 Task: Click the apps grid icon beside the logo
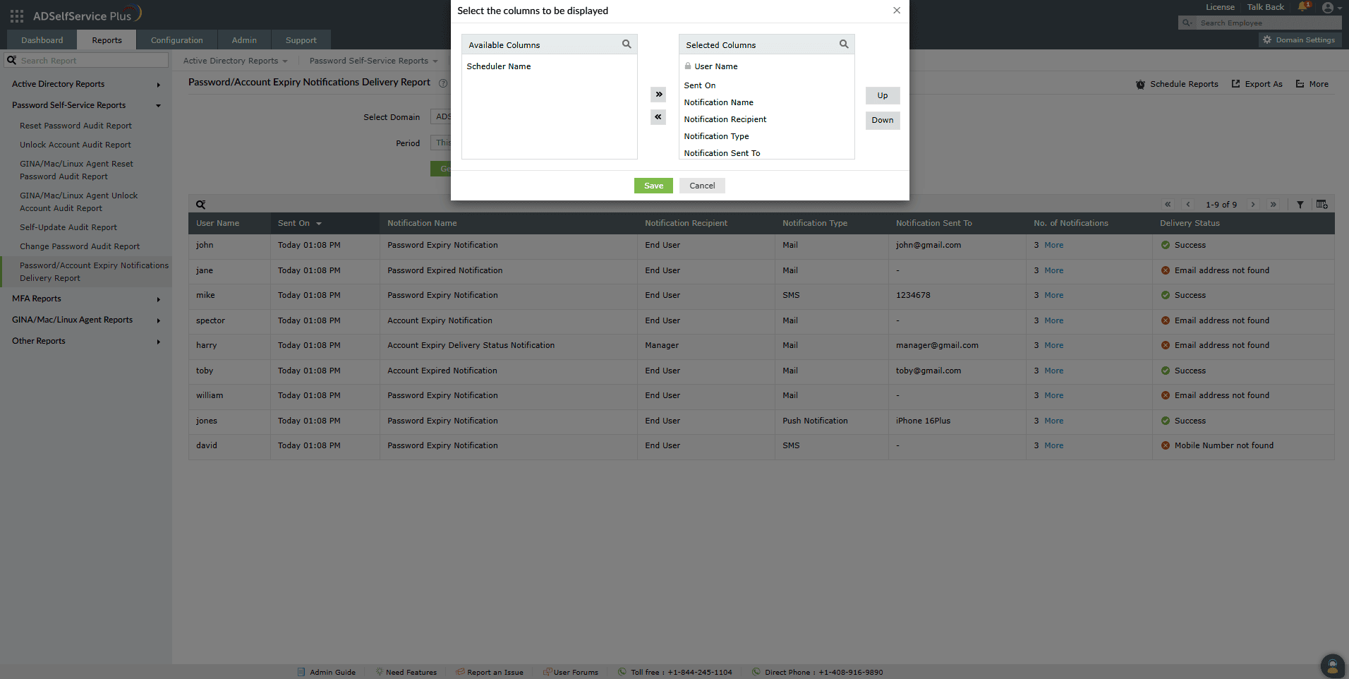point(16,15)
